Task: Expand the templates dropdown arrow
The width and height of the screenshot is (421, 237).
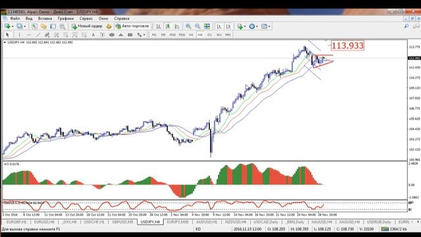Action: [x=269, y=26]
